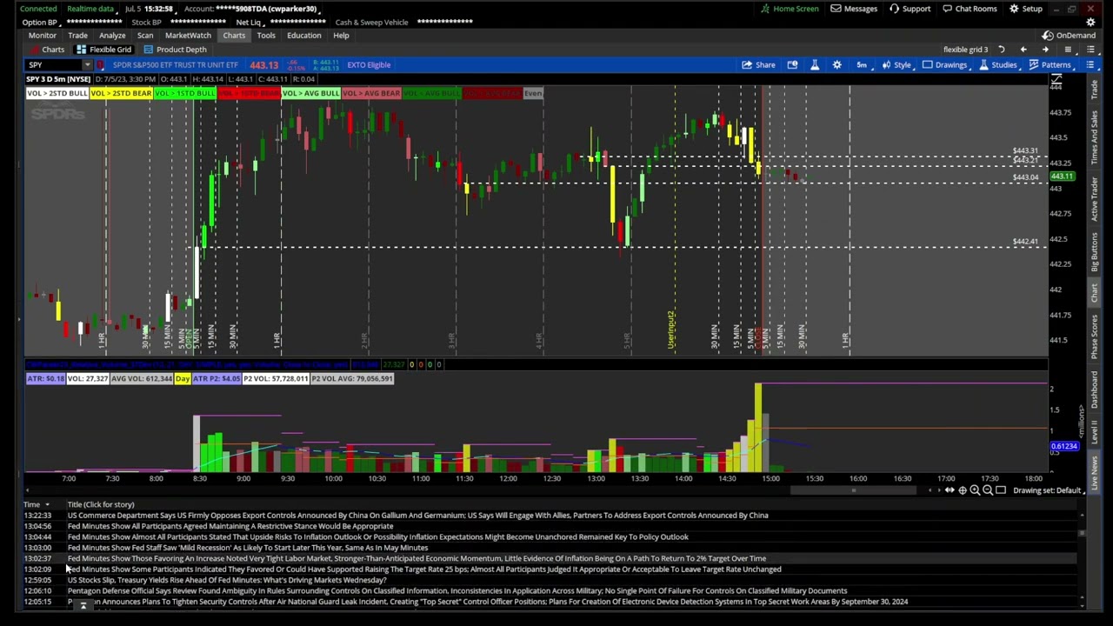The width and height of the screenshot is (1113, 626).
Task: Open Setup menu
Action: click(1025, 9)
